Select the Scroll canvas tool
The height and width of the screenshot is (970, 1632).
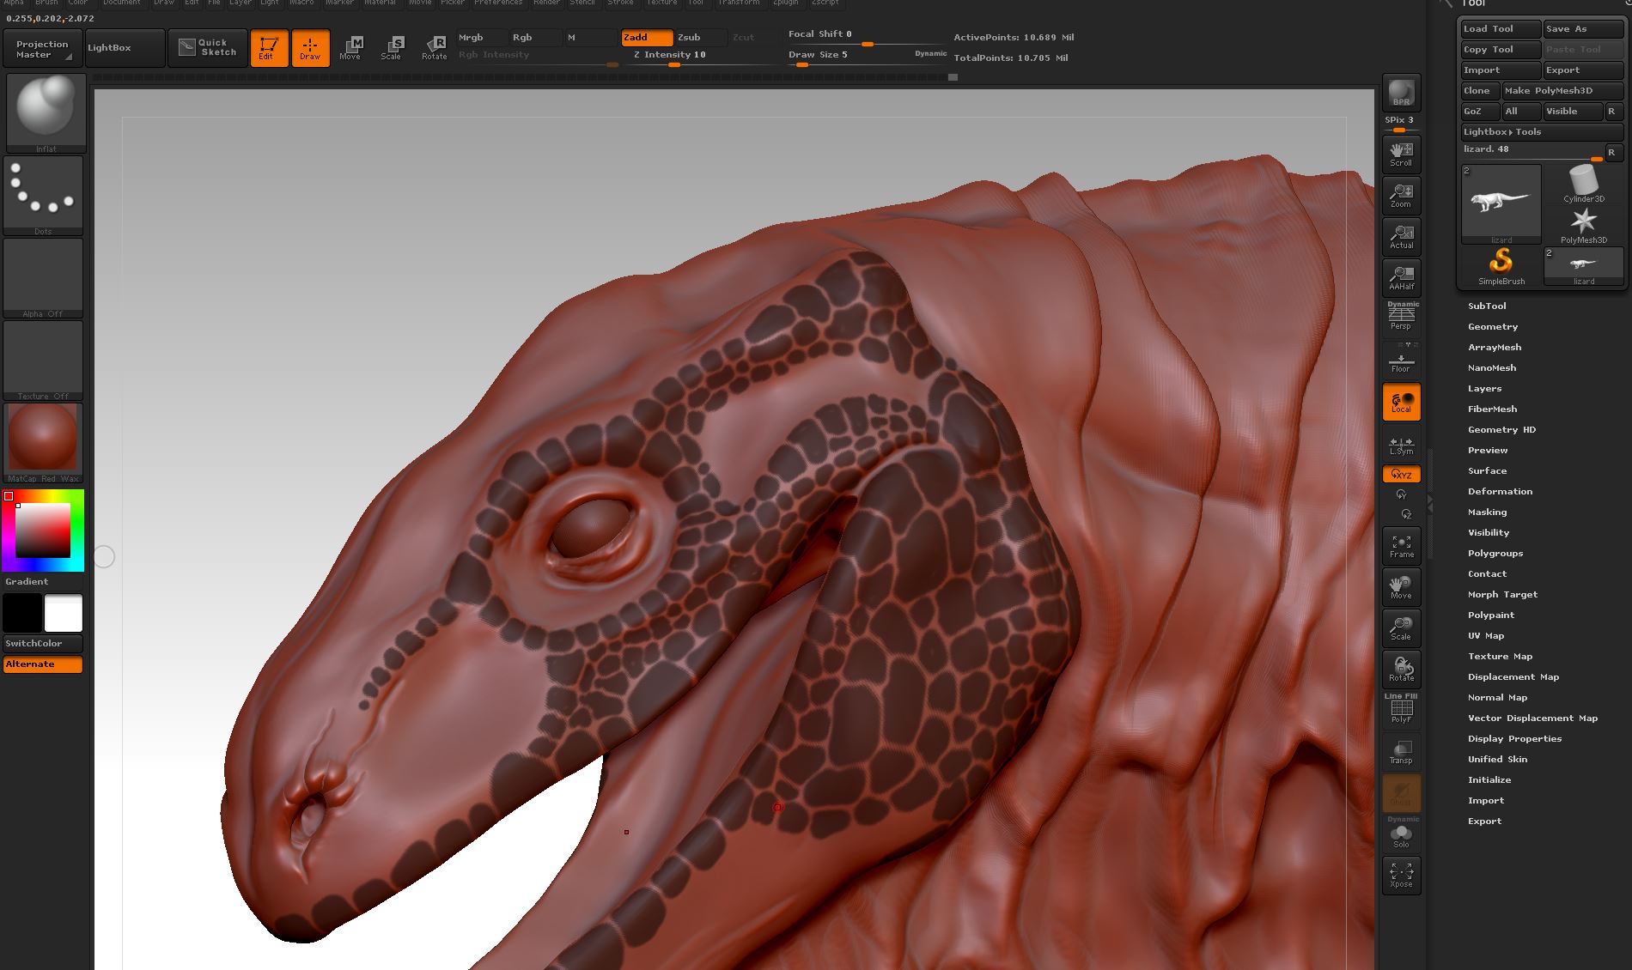(x=1401, y=154)
